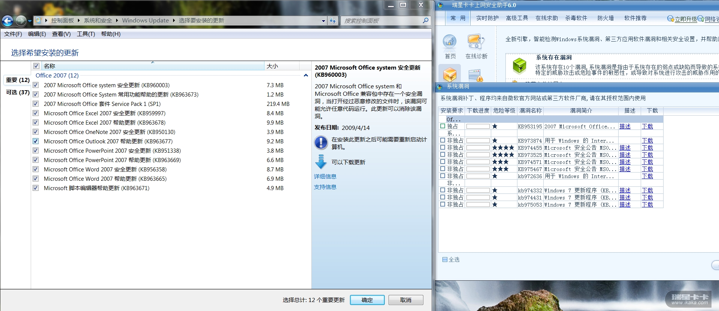
Task: Click the forward arrow in Windows Update window
Action: tap(21, 21)
